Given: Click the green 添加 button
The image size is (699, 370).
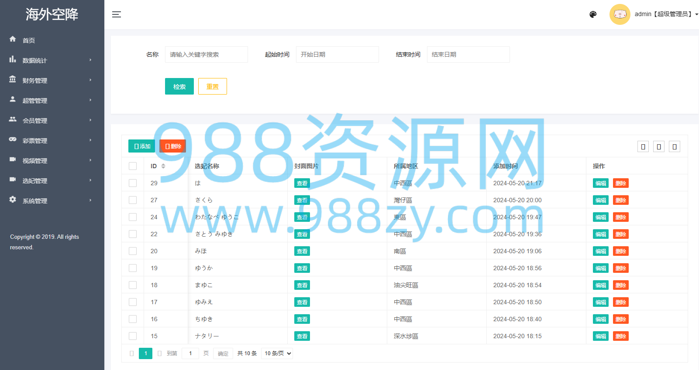Looking at the screenshot, I should coord(142,146).
